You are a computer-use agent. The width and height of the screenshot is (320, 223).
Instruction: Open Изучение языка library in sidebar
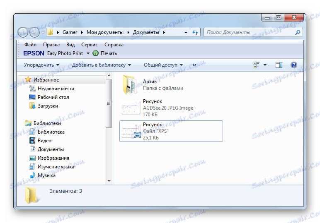56,167
